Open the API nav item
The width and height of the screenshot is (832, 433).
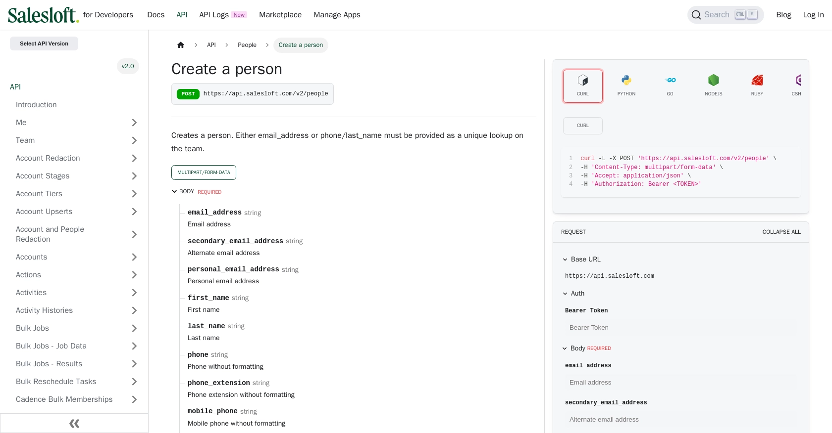(x=182, y=15)
